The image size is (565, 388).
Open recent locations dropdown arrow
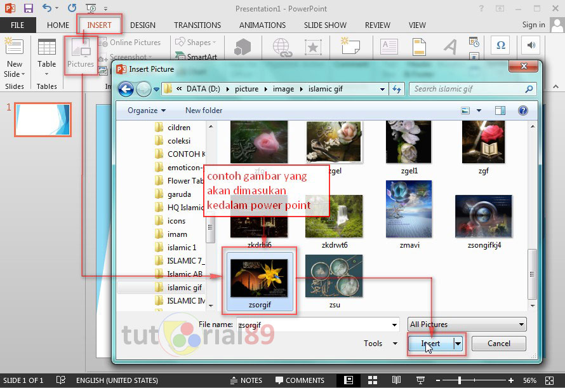pyautogui.click(x=156, y=89)
